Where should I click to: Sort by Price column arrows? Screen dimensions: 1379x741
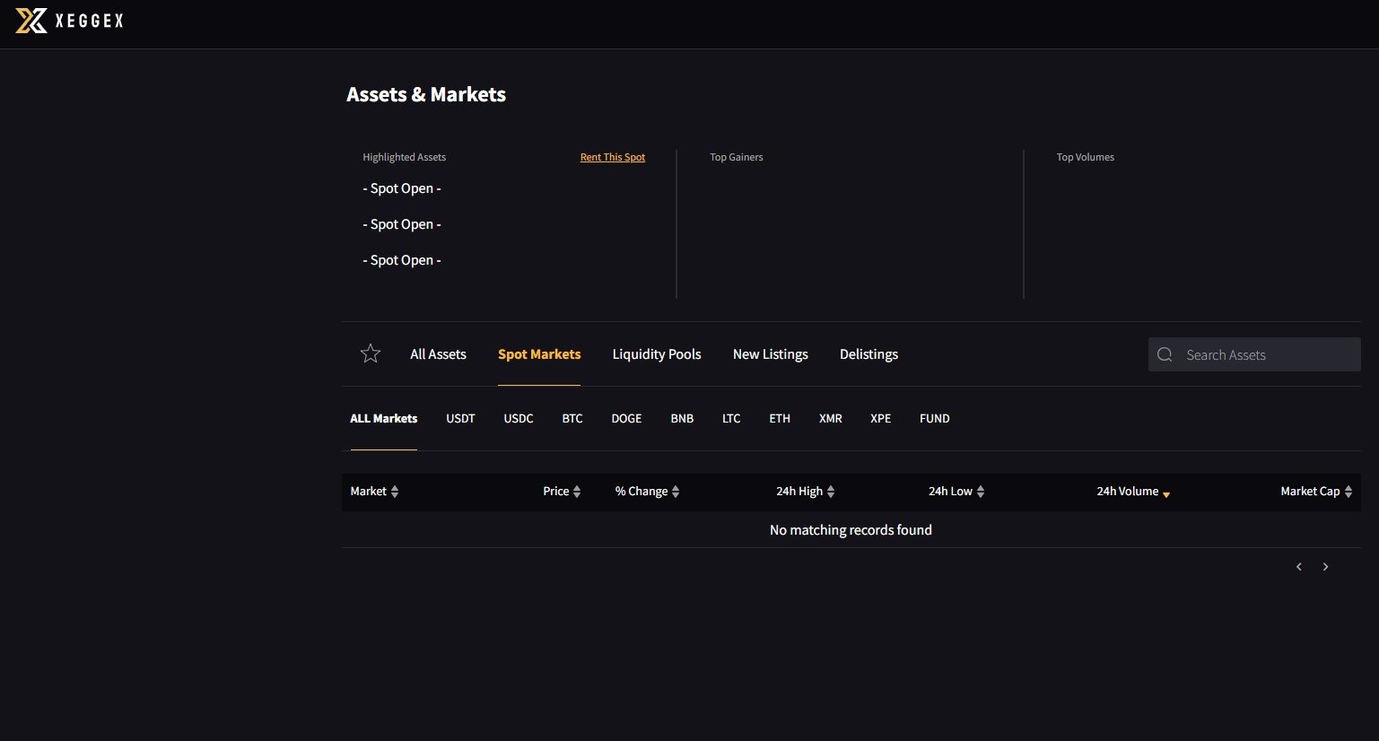[577, 492]
